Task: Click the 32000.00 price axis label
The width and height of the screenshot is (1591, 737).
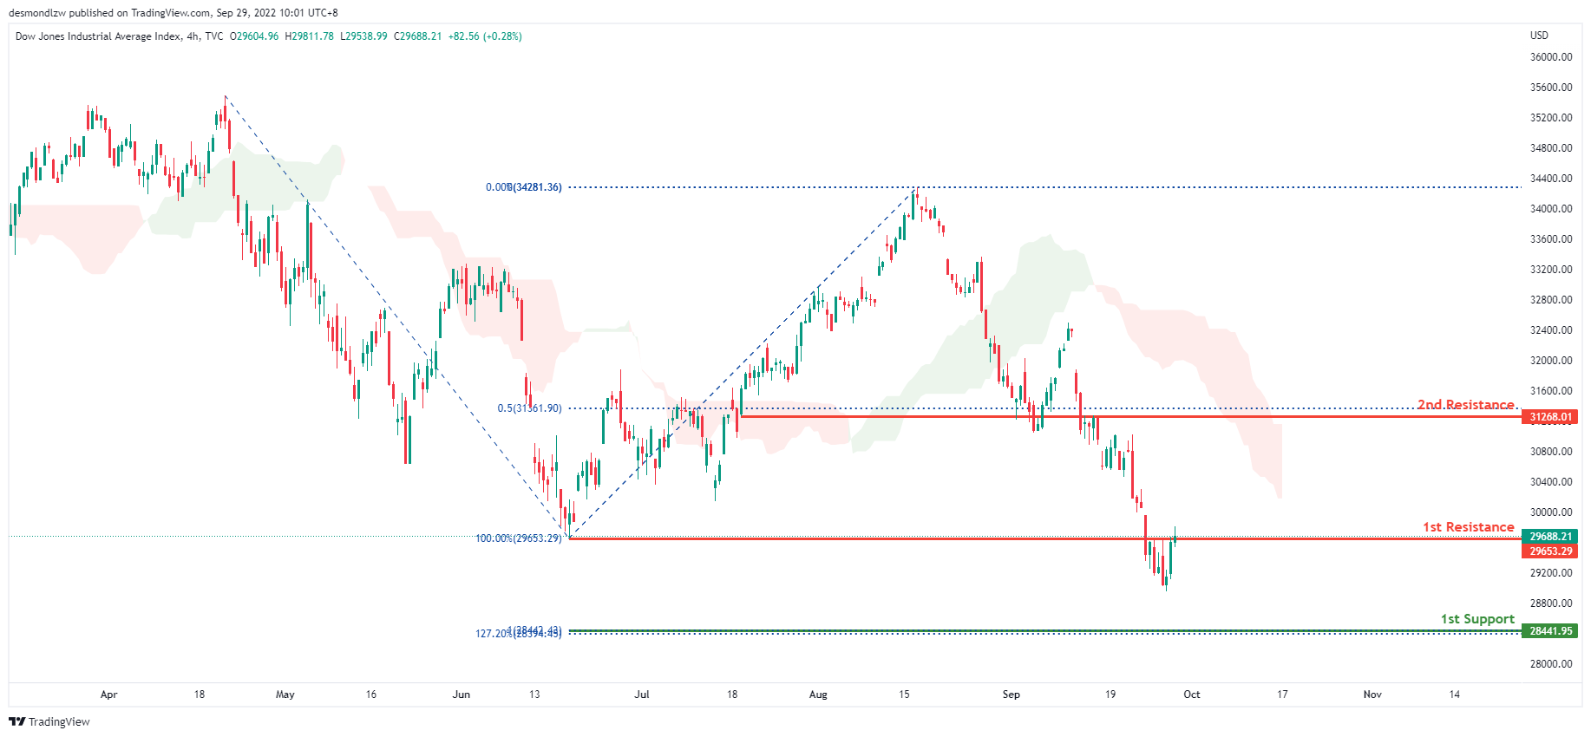Action: pyautogui.click(x=1551, y=361)
